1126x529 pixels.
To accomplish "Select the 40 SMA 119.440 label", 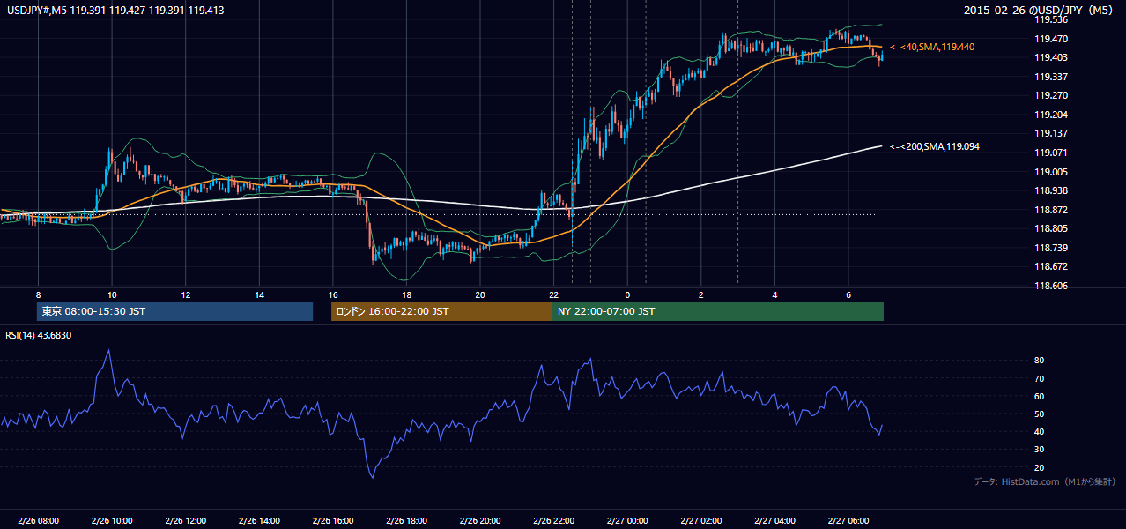I will (932, 47).
